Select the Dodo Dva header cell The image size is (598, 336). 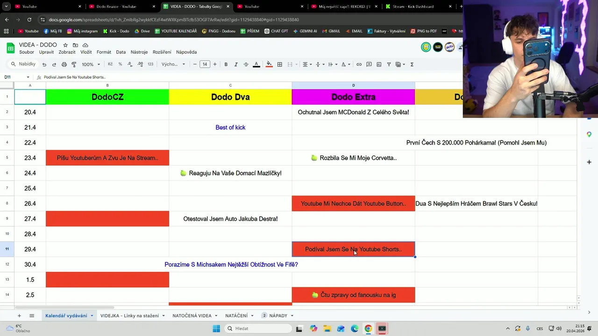[230, 97]
